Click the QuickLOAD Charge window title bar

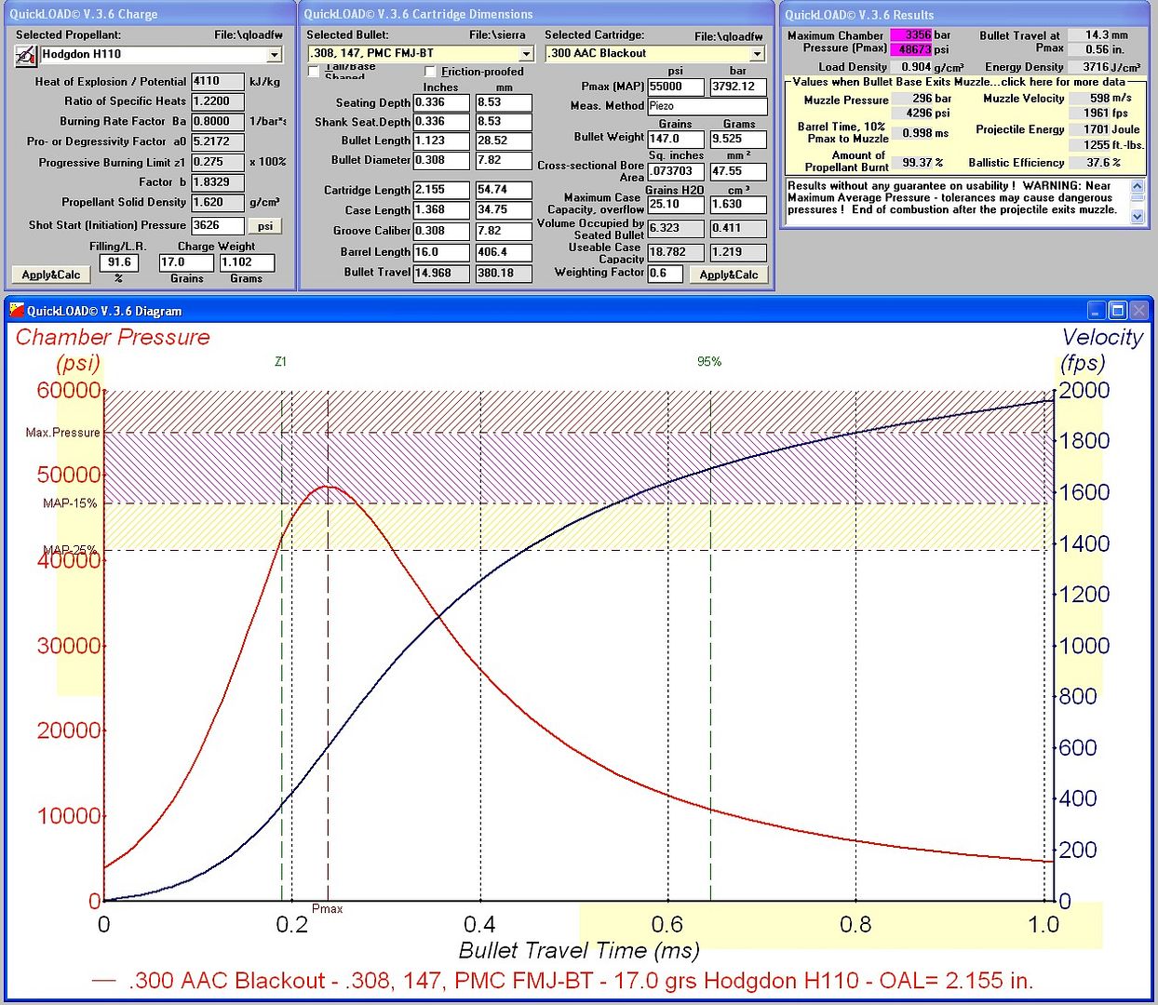coord(149,14)
